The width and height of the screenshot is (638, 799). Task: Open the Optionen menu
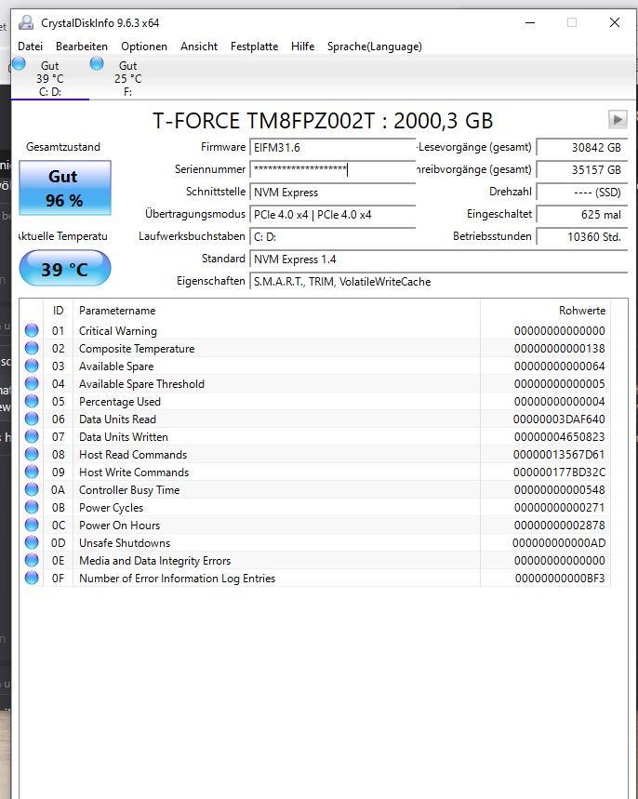(x=144, y=47)
